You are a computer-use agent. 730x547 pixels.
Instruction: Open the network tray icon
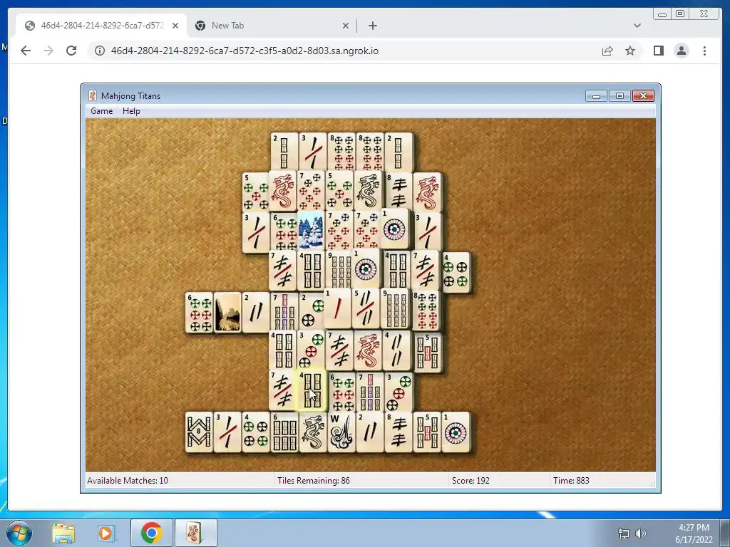click(x=623, y=533)
